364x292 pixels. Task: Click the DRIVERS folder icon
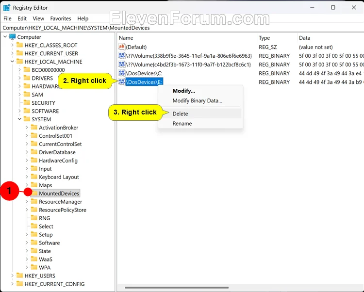click(27, 78)
